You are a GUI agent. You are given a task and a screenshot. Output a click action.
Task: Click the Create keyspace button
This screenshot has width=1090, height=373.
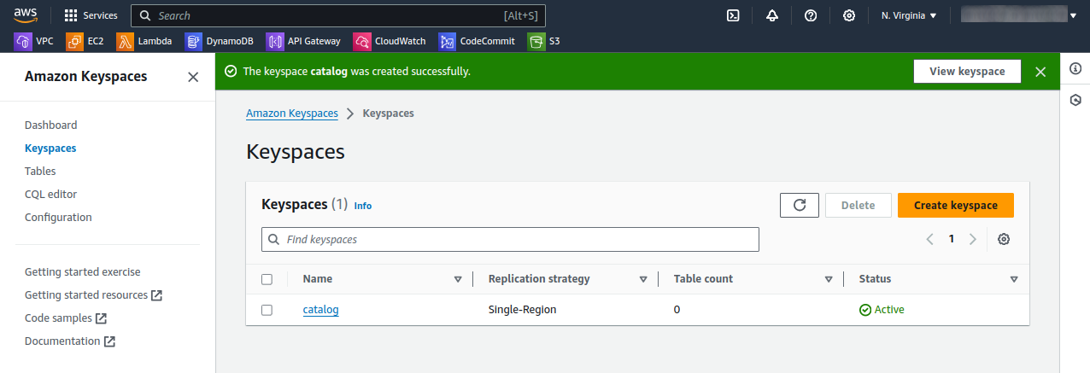[955, 205]
